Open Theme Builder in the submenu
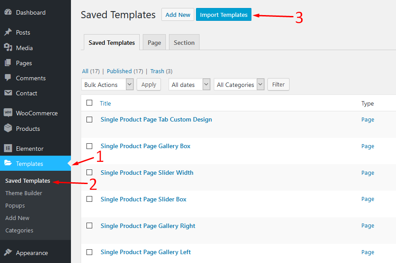This screenshot has height=263, width=396. point(24,193)
